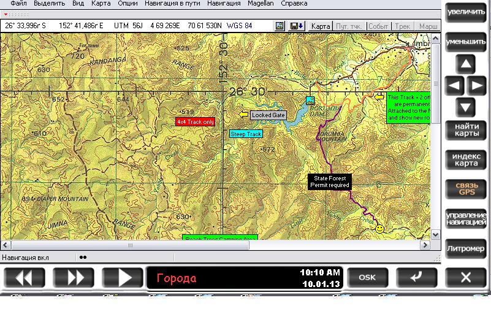Click the play triangle button
Viewport: 491px width, 314px height.
point(123,278)
